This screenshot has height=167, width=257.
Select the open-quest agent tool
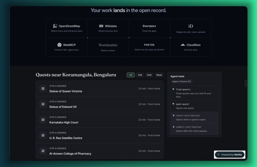(x=195, y=106)
